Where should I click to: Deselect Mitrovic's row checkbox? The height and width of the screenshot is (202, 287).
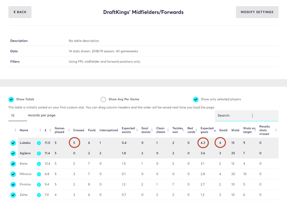13,174
